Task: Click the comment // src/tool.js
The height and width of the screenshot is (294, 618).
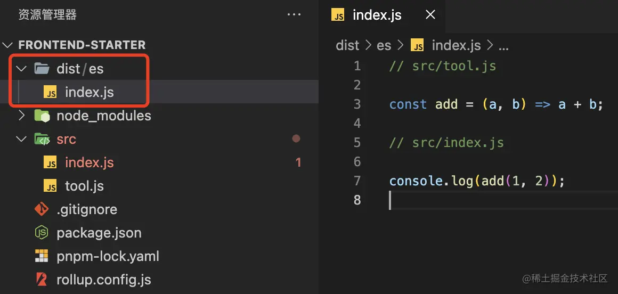Action: point(443,66)
